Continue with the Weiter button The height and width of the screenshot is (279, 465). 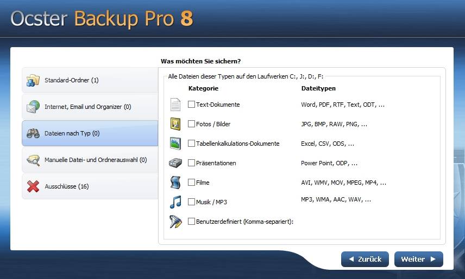tap(419, 259)
